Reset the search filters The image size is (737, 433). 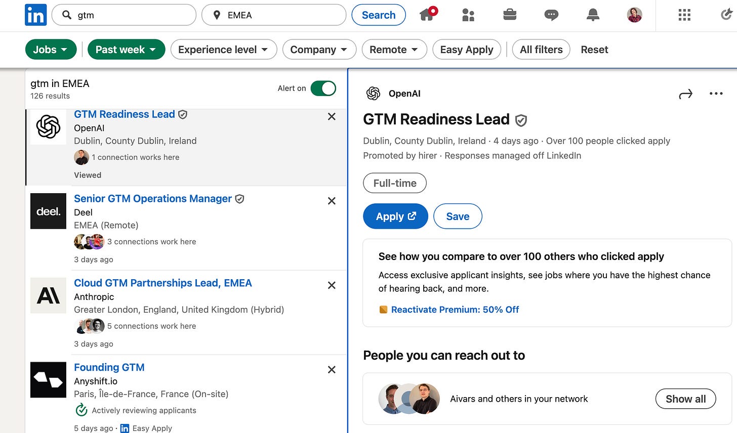click(594, 50)
